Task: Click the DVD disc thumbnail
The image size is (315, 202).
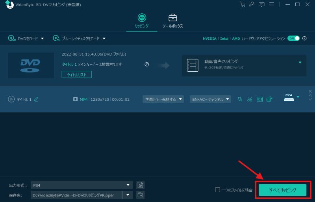Action: (x=31, y=65)
